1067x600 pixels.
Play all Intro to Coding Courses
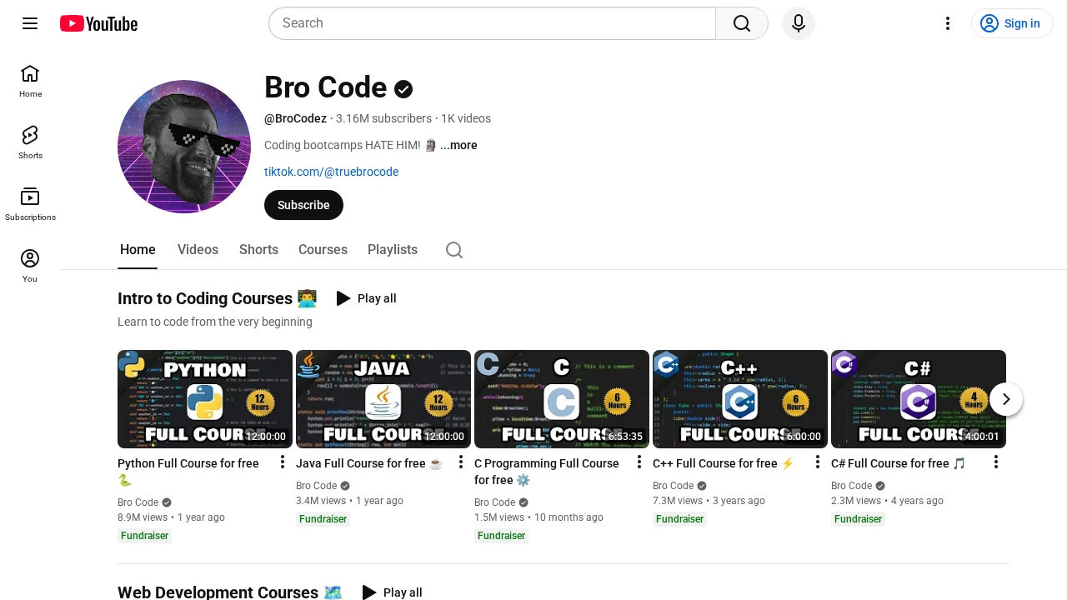coord(366,298)
